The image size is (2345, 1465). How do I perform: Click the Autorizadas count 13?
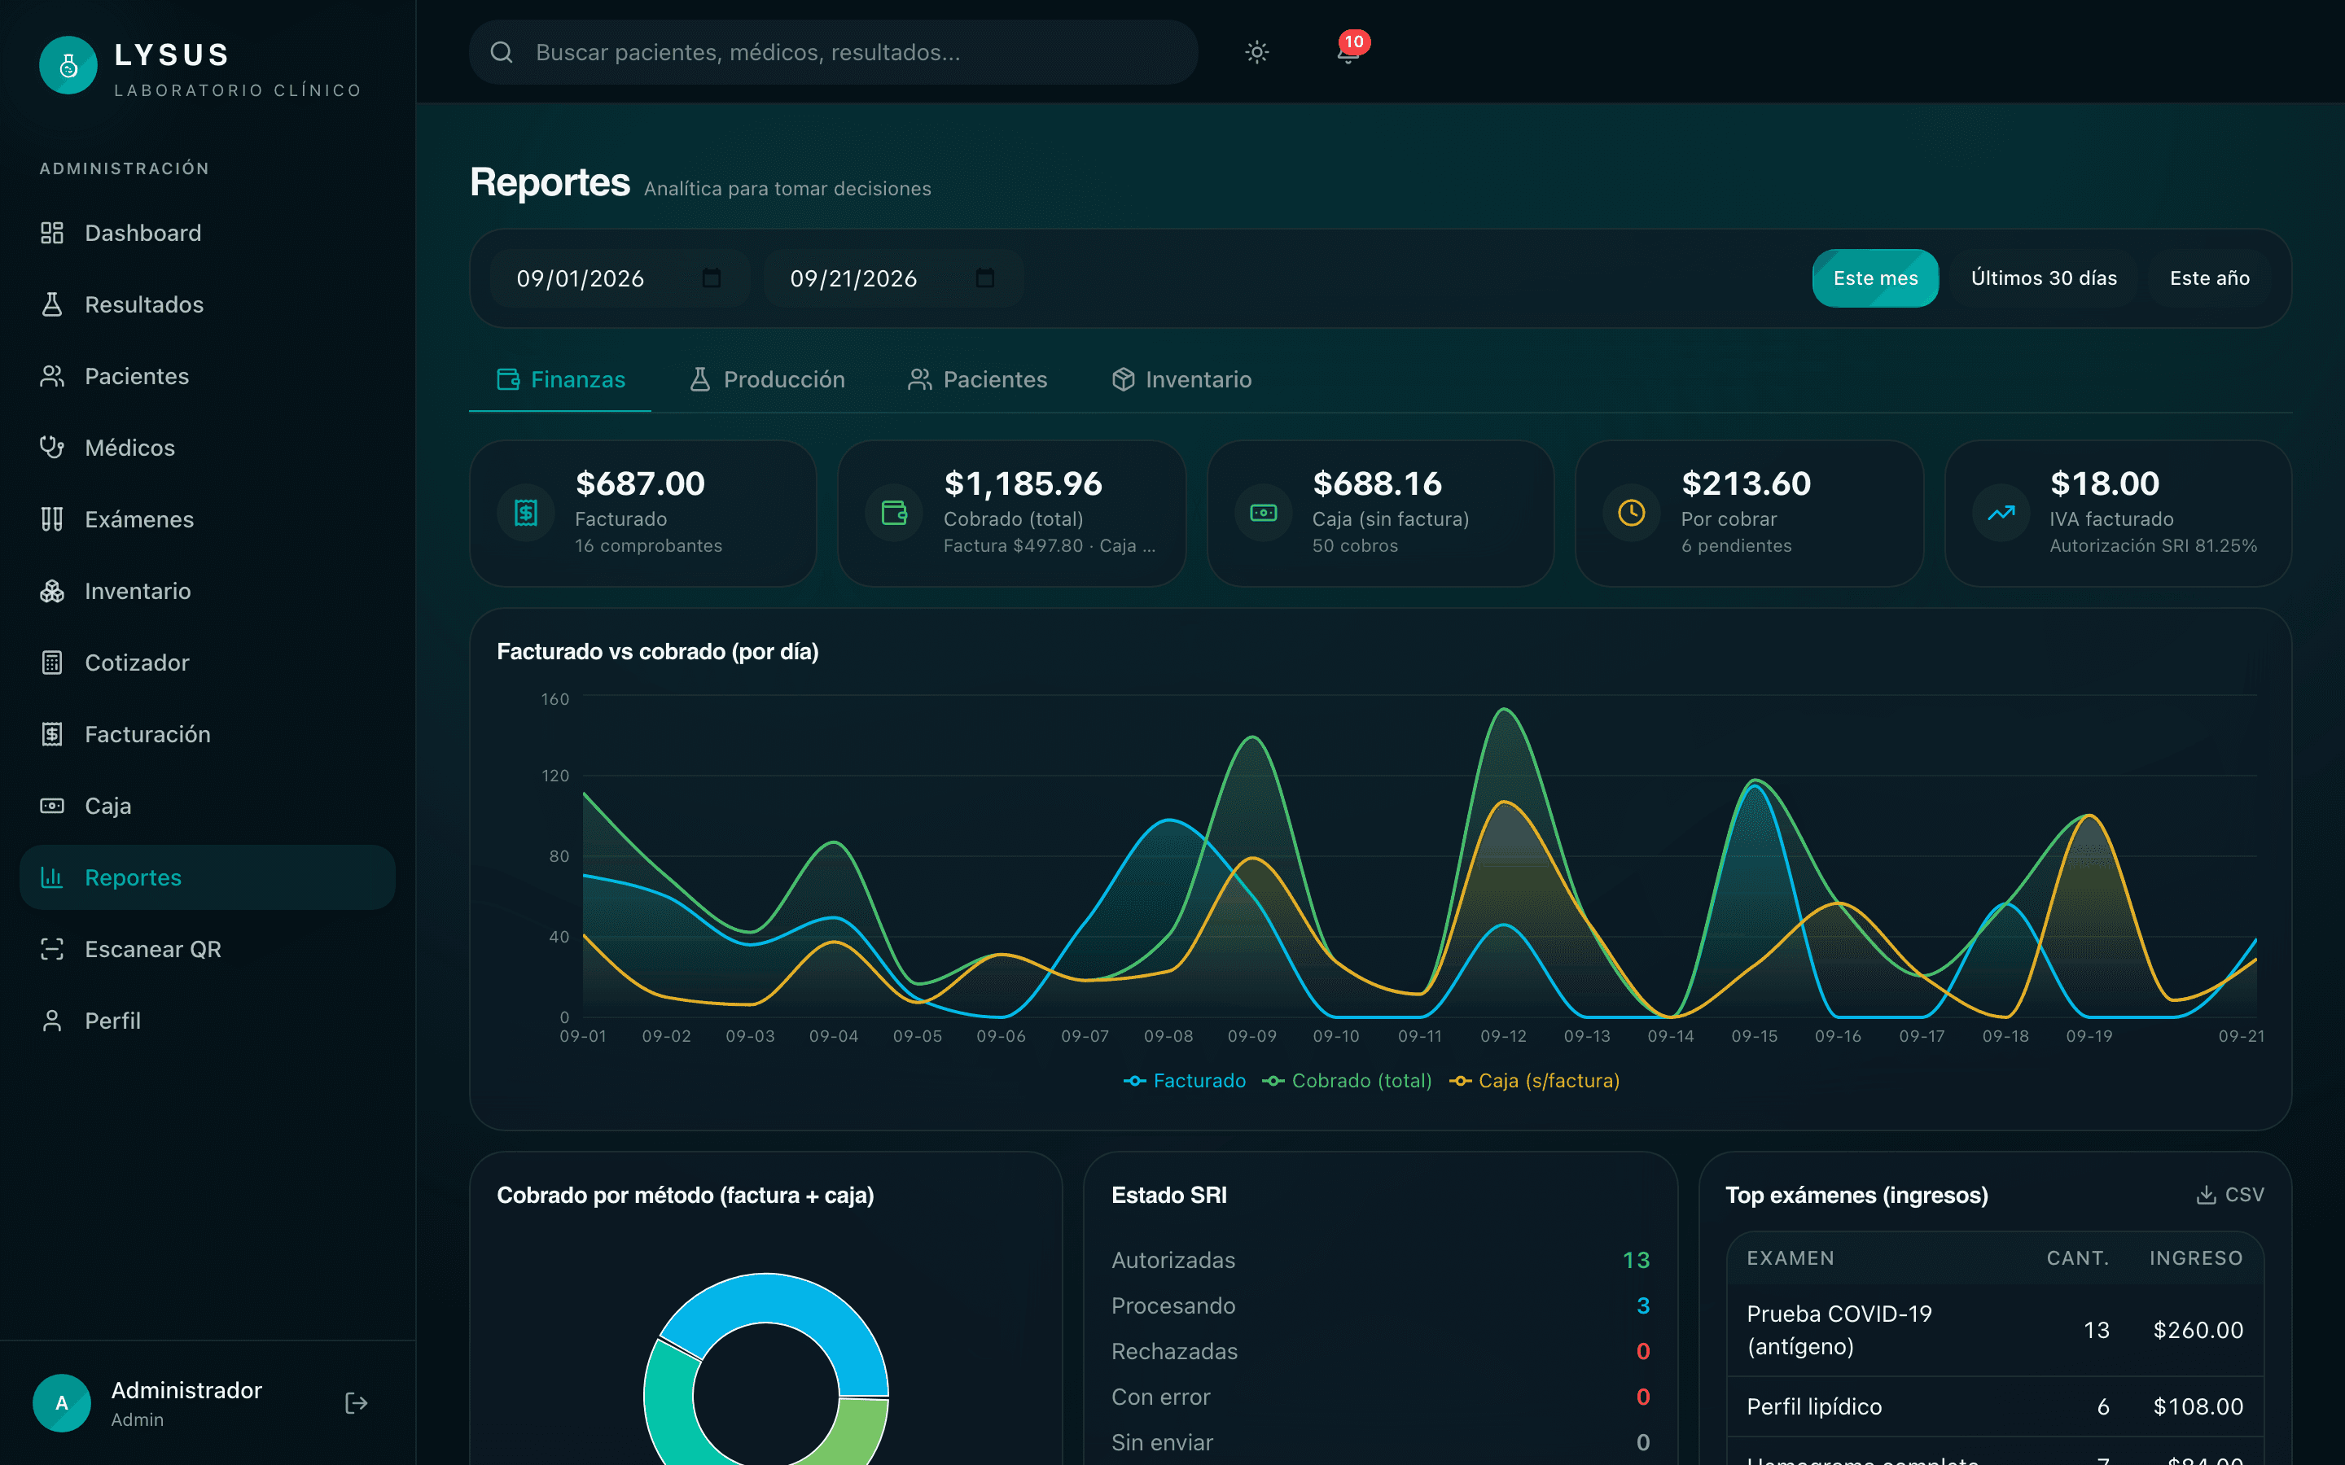coord(1636,1261)
